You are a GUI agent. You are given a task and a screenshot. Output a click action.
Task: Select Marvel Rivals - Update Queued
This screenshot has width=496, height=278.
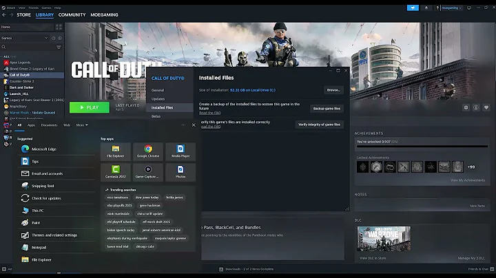[32, 112]
